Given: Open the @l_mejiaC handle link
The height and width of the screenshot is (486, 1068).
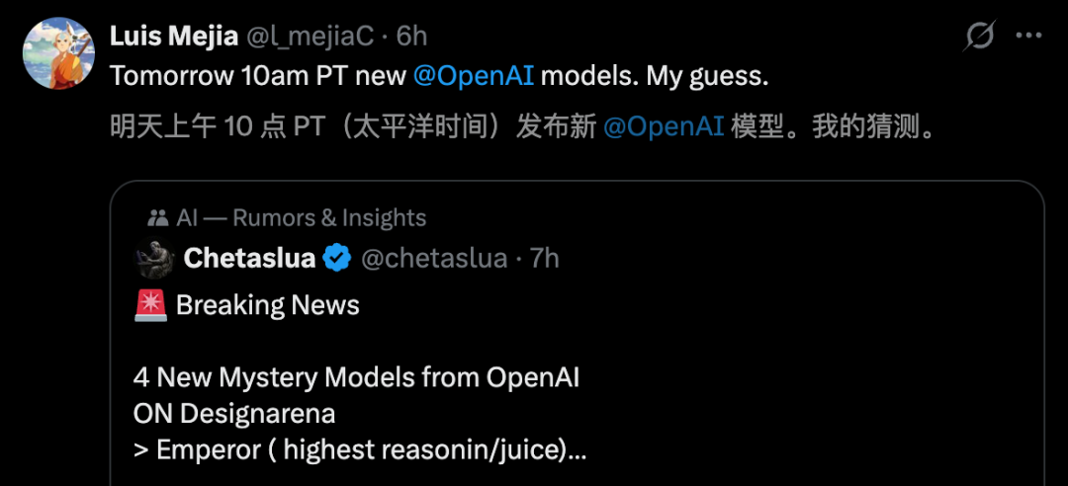Looking at the screenshot, I should [310, 37].
